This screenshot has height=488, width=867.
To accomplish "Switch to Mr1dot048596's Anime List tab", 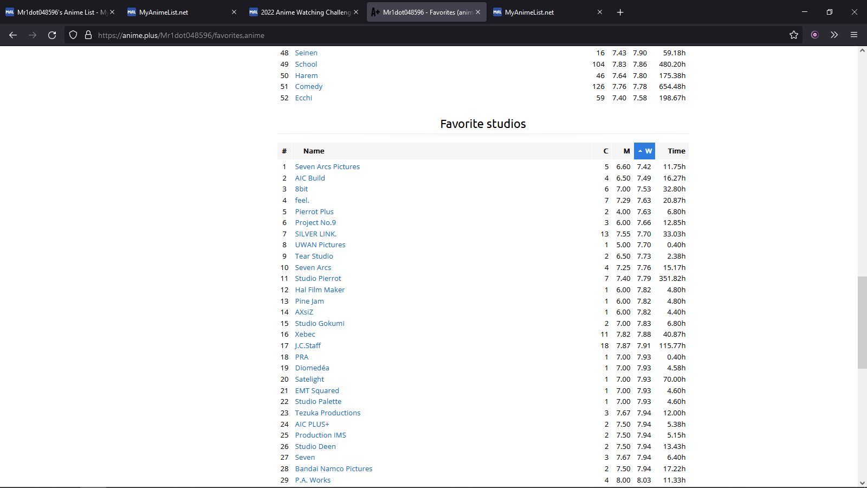I will [57, 12].
